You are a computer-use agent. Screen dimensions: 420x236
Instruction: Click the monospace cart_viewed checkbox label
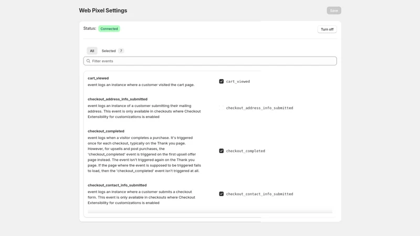[238, 81]
